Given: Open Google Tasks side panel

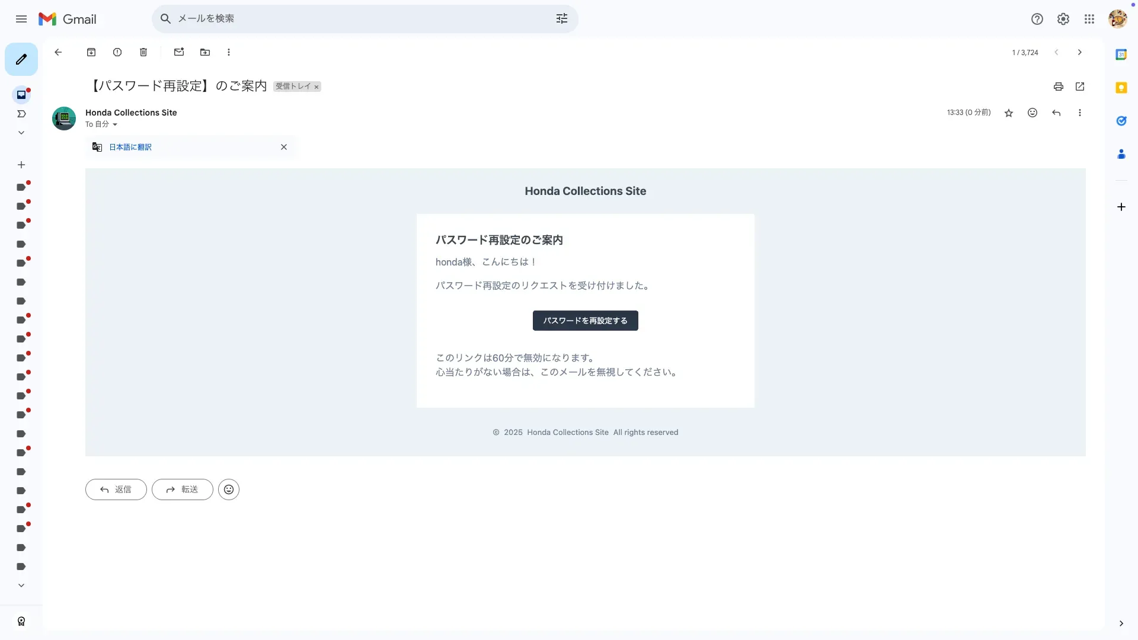Looking at the screenshot, I should click(x=1121, y=121).
